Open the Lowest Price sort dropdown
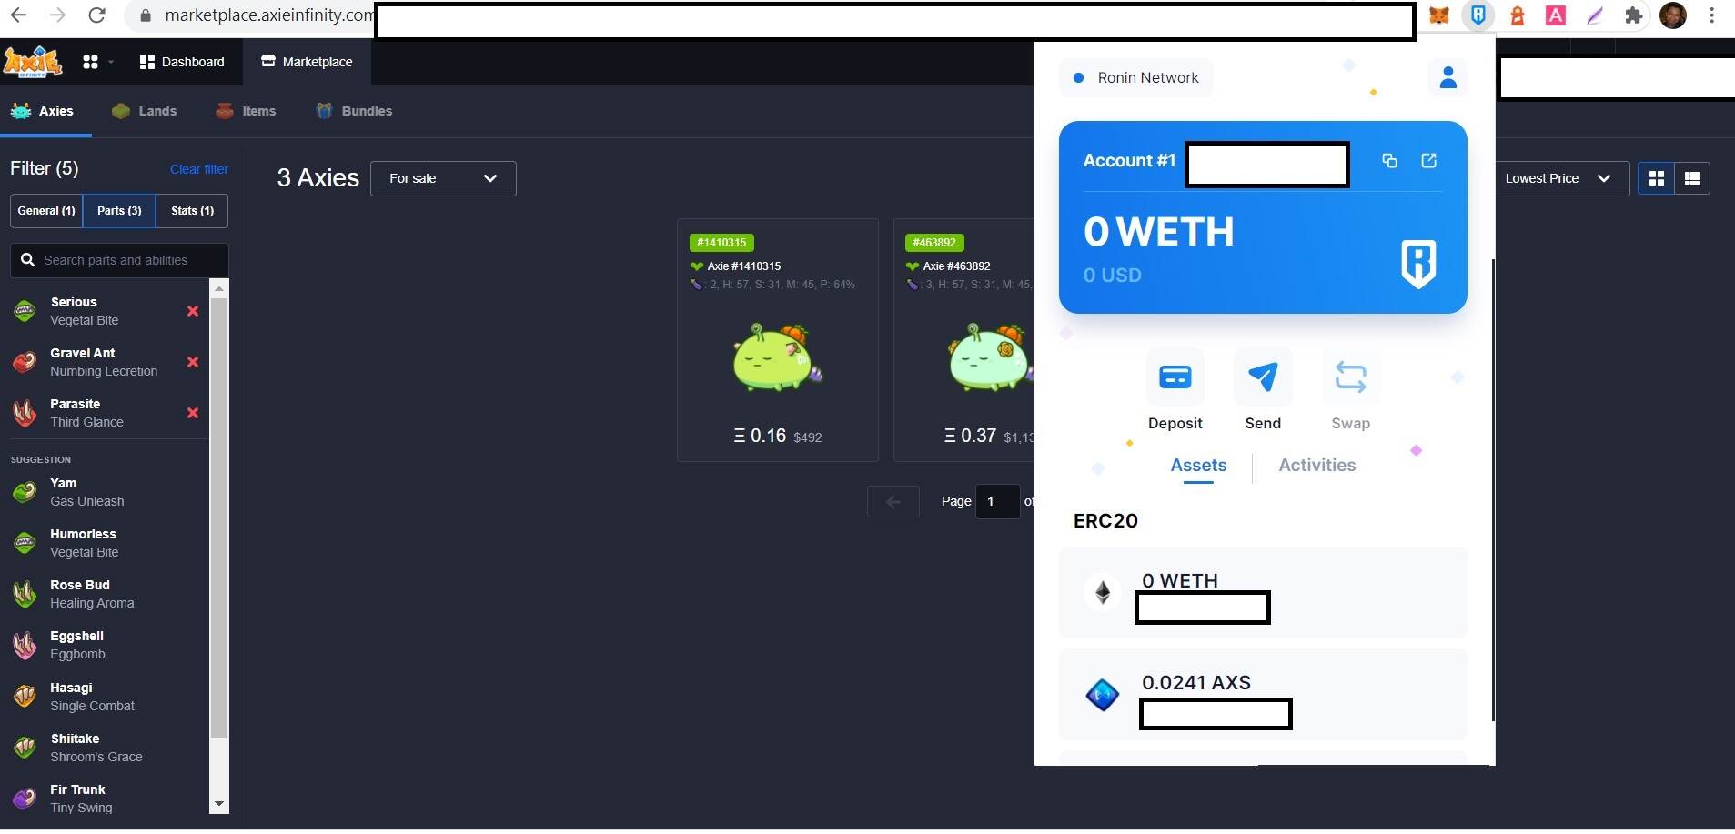 pyautogui.click(x=1559, y=178)
